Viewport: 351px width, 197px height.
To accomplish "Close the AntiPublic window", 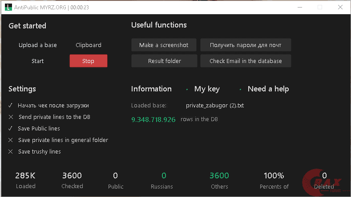I will pos(340,7).
